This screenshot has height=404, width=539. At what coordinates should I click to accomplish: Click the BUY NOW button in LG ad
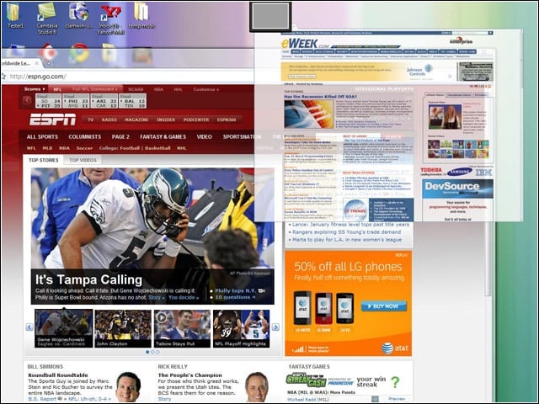click(384, 306)
